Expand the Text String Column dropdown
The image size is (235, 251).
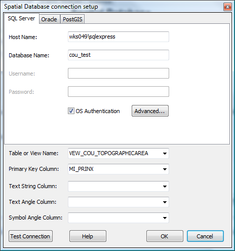[165, 187]
